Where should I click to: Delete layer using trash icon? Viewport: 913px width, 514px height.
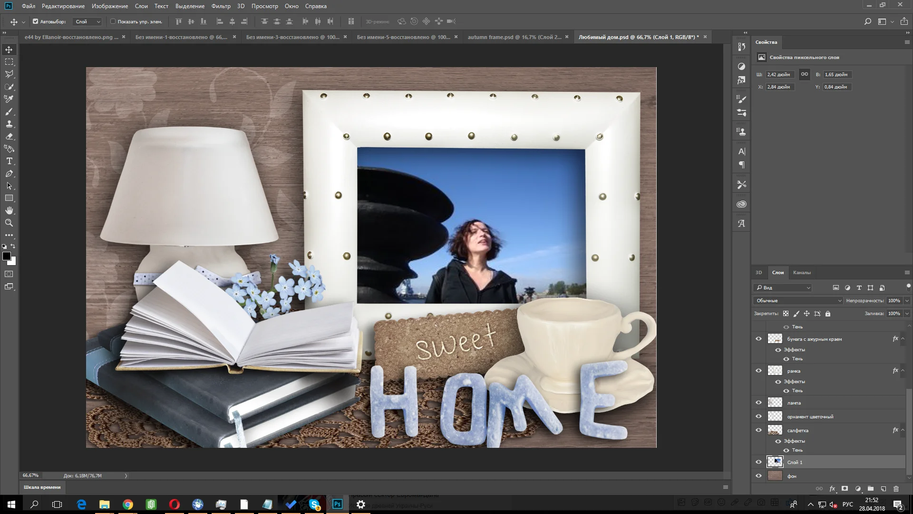[x=896, y=489]
